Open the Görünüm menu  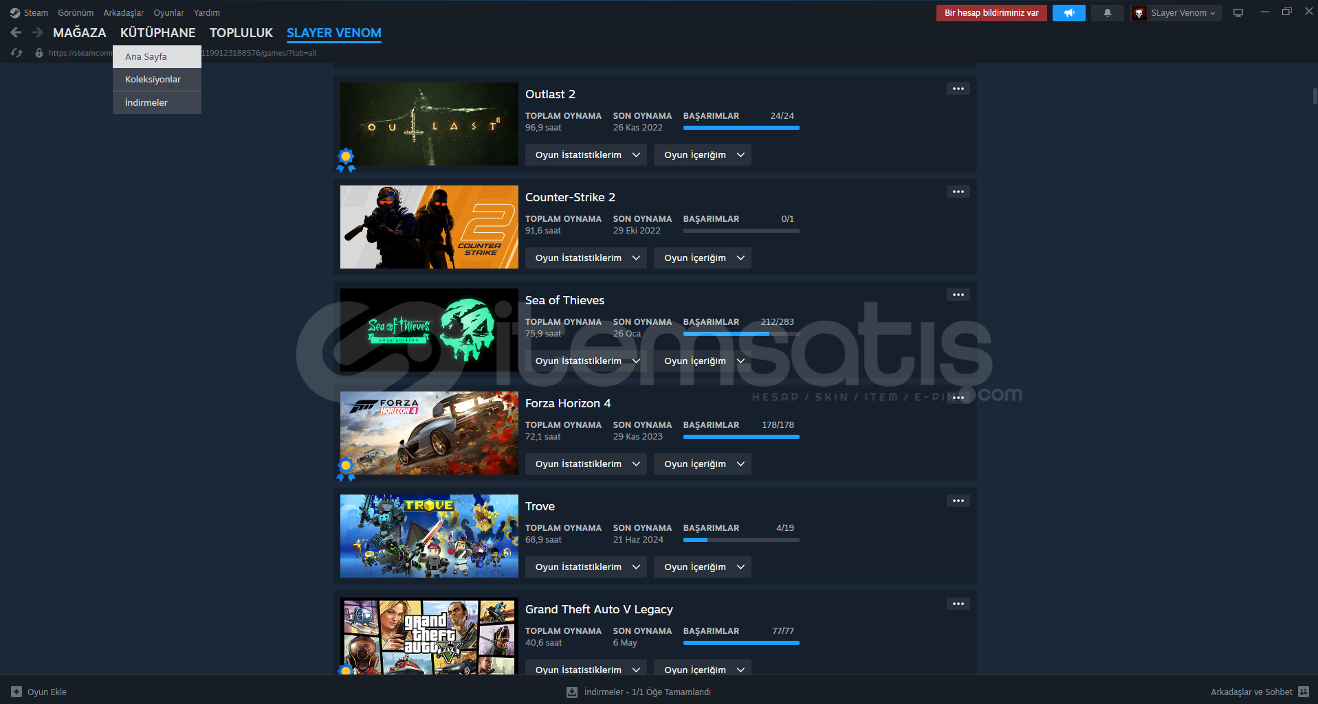76,13
